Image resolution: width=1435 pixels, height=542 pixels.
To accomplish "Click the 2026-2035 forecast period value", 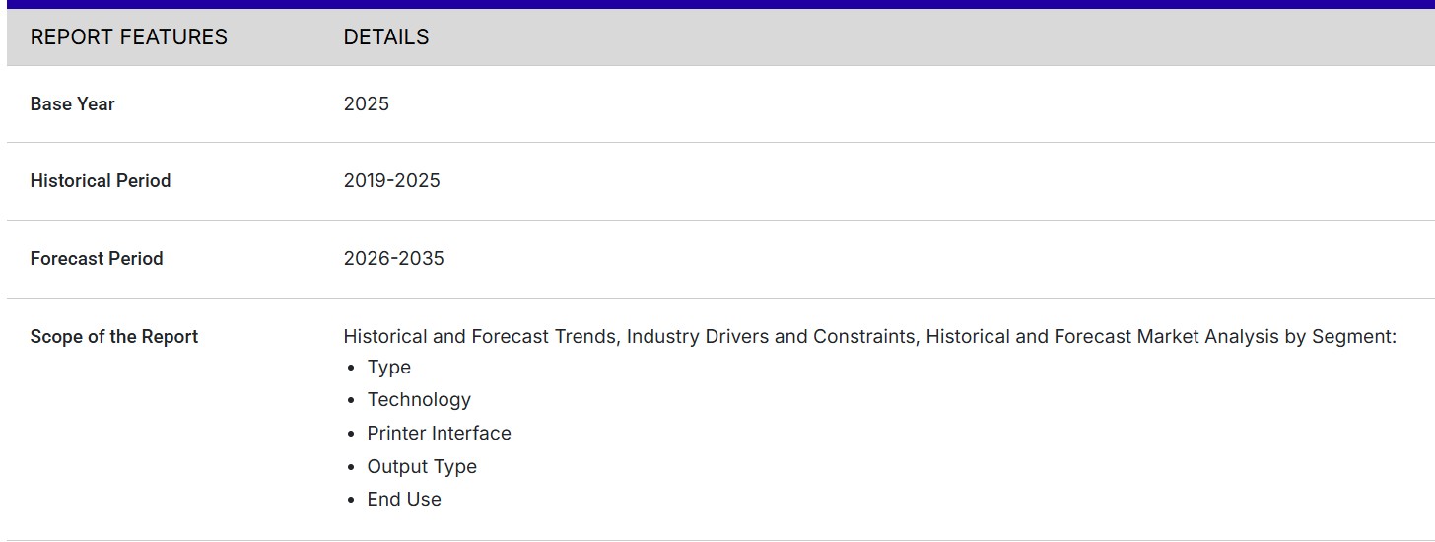I will [393, 259].
